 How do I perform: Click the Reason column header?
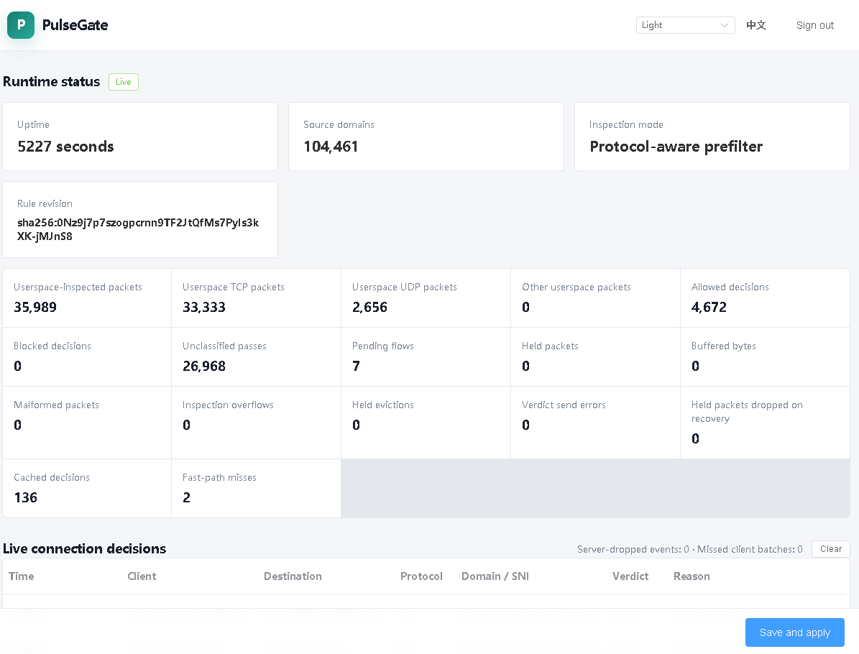[692, 576]
